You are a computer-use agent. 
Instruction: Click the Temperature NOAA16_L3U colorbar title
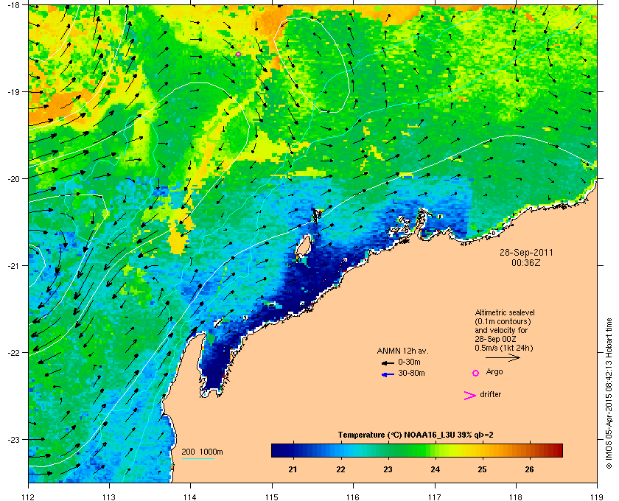416,435
